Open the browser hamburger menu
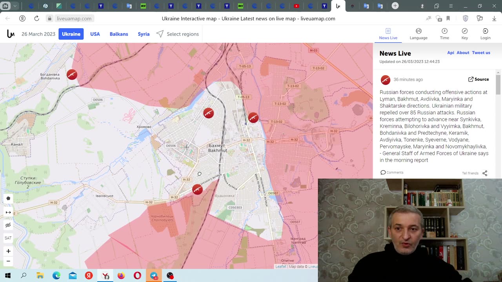 (x=451, y=6)
